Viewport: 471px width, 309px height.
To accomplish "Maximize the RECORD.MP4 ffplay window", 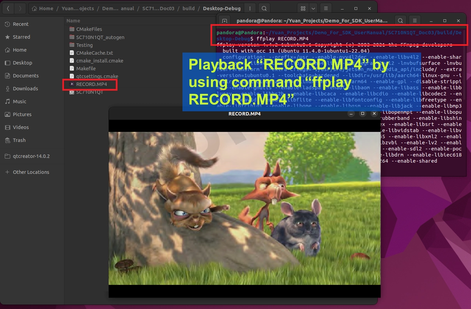I will coord(363,114).
